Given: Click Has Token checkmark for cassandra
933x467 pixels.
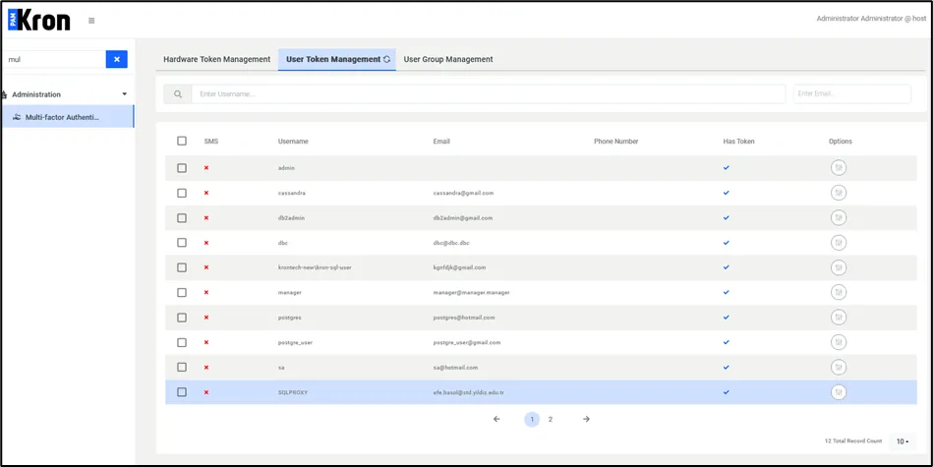Looking at the screenshot, I should pyautogui.click(x=726, y=193).
